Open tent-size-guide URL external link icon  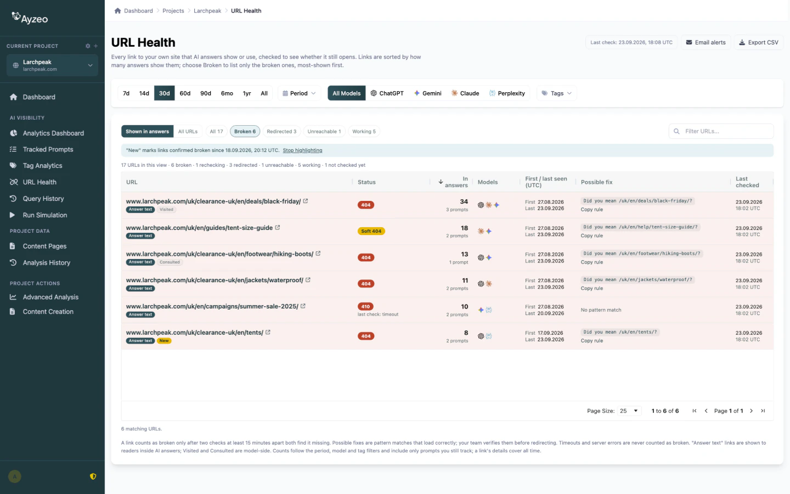pos(278,227)
